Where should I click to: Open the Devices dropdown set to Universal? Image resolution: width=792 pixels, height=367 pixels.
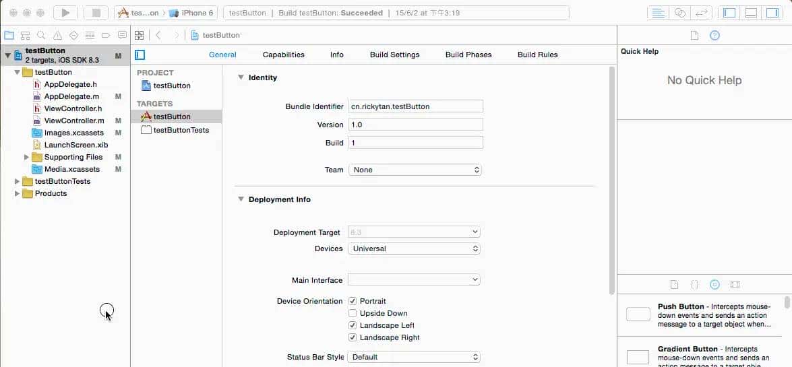click(414, 248)
